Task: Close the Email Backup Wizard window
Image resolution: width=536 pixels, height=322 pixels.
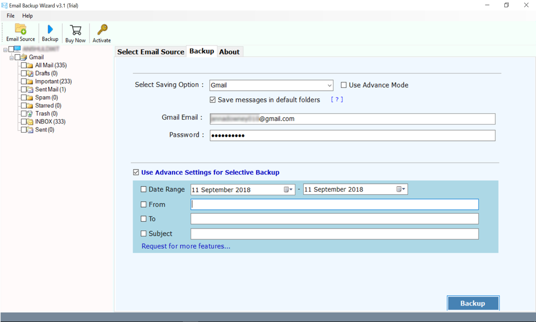Action: [526, 5]
